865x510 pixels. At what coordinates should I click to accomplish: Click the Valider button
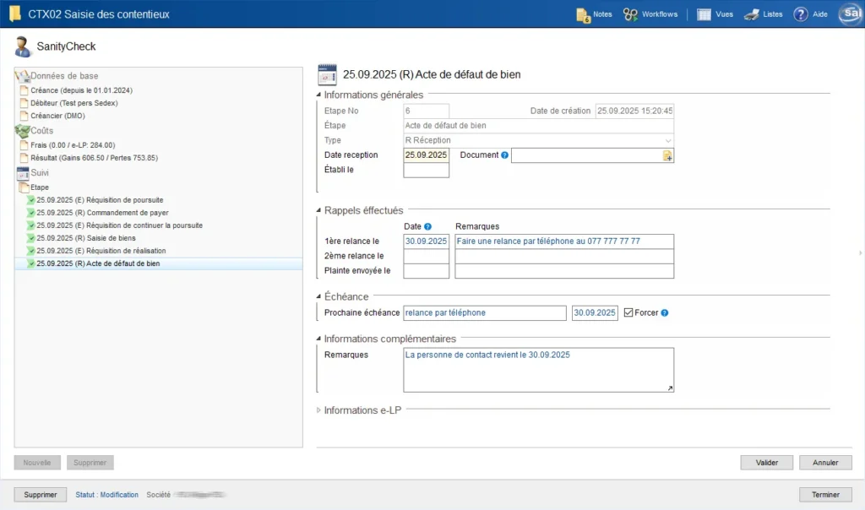pyautogui.click(x=766, y=463)
